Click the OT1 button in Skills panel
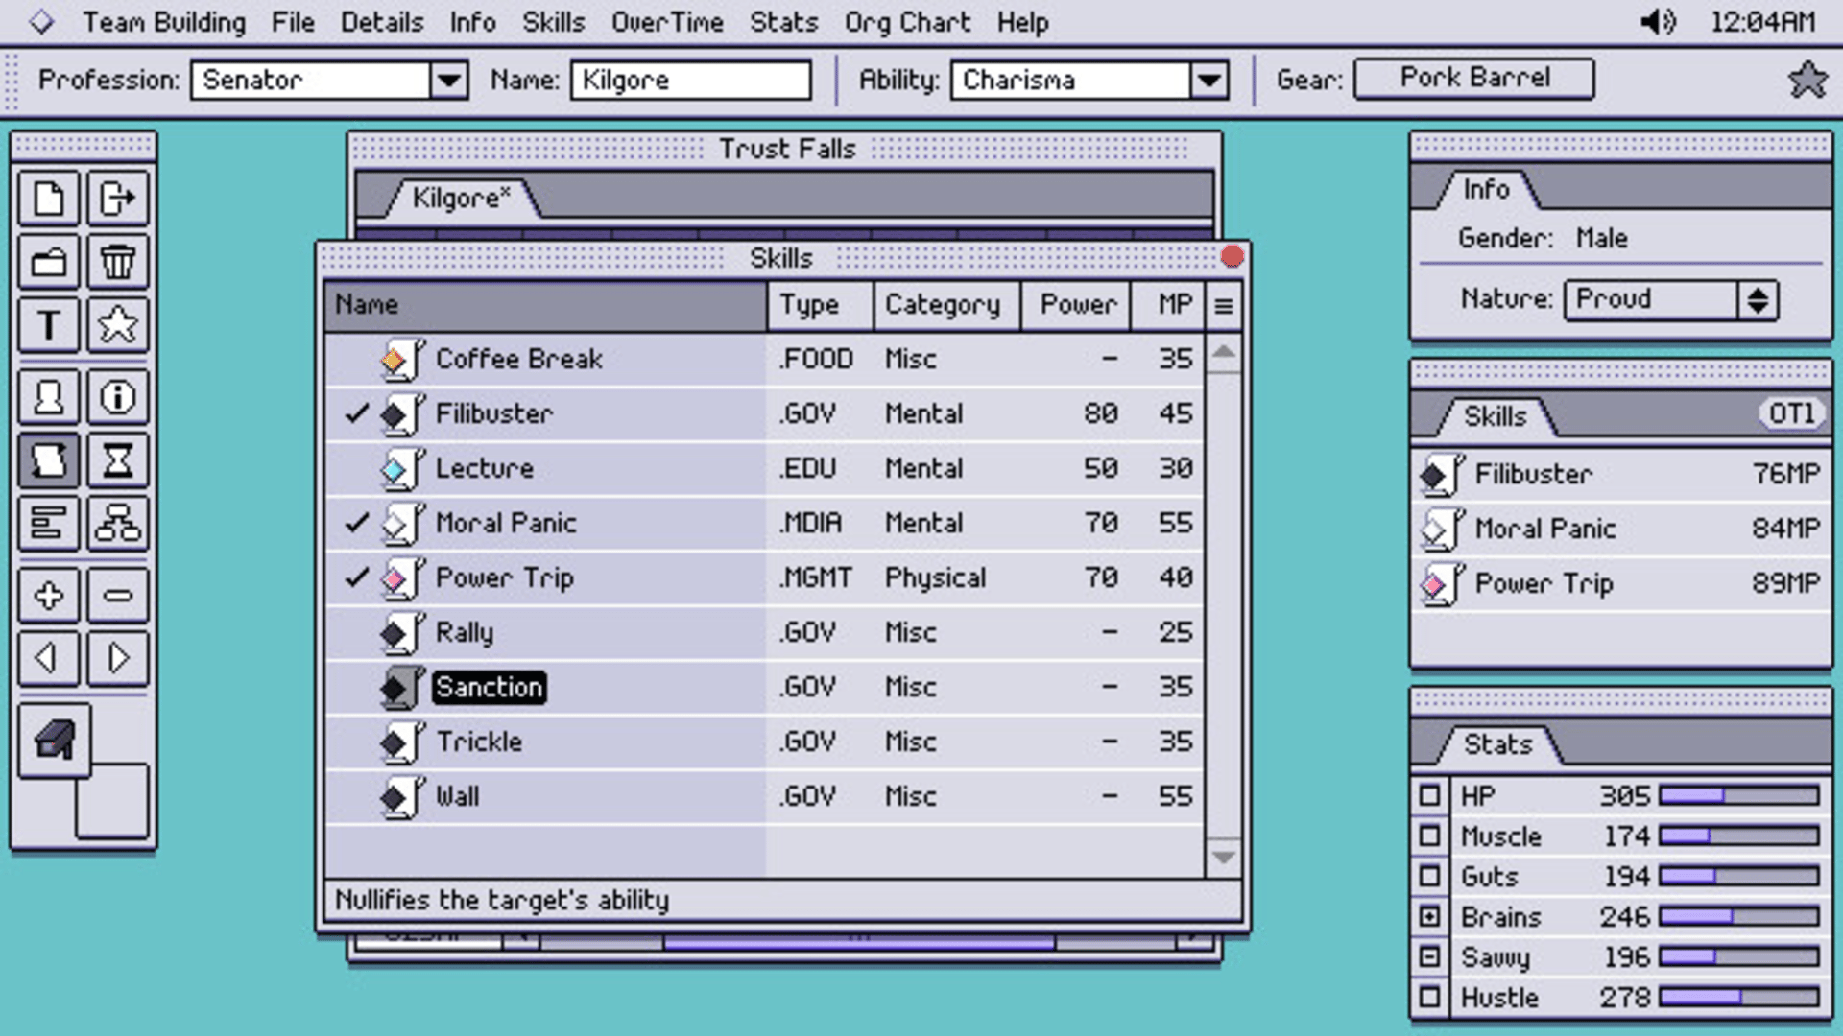The image size is (1843, 1036). (1791, 414)
